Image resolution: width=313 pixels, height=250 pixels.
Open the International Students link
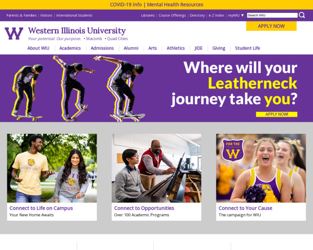click(74, 15)
